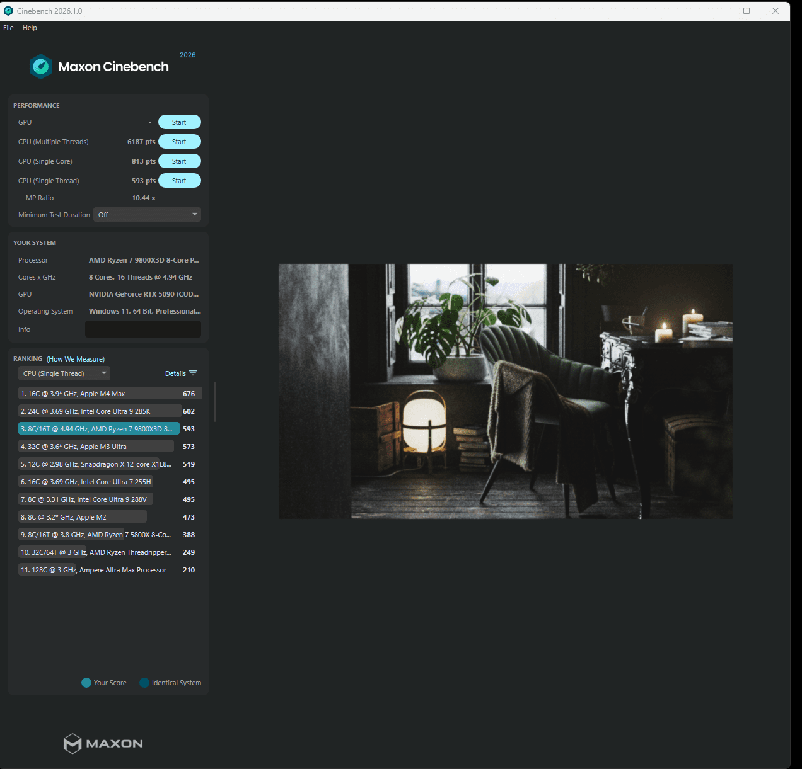Open the Minimum Test Duration dropdown
Image resolution: width=802 pixels, height=769 pixels.
[147, 215]
